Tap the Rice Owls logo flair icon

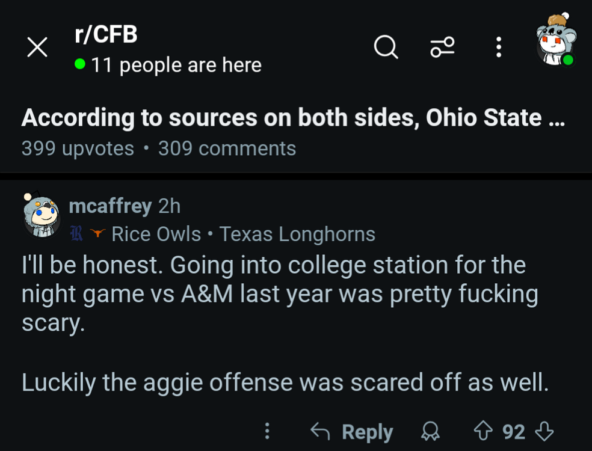click(75, 234)
